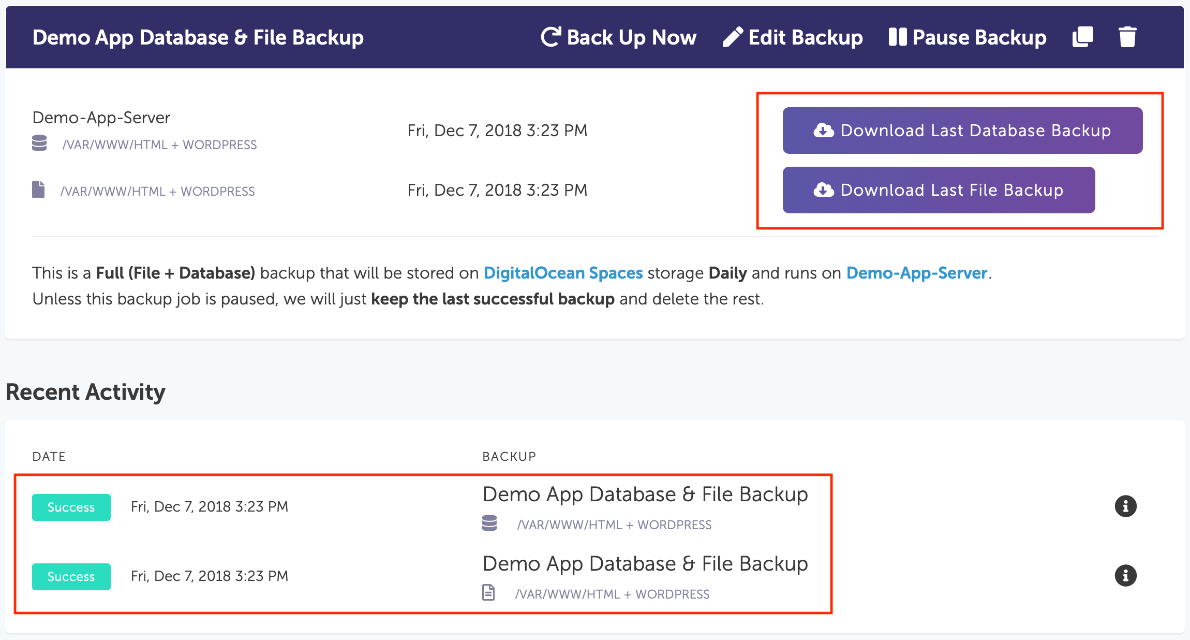The width and height of the screenshot is (1190, 640).
Task: Click the database path in the first activity row
Action: (614, 525)
